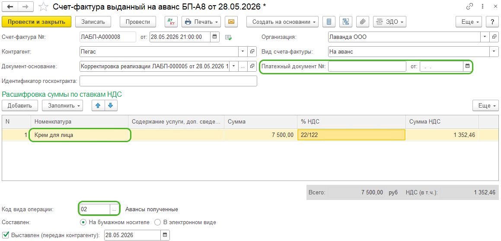The height and width of the screenshot is (241, 501).
Task: Add document to favorites with star icon
Action: point(44,6)
